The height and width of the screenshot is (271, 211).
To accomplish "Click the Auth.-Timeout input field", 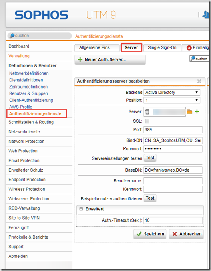I will pyautogui.click(x=173, y=220).
